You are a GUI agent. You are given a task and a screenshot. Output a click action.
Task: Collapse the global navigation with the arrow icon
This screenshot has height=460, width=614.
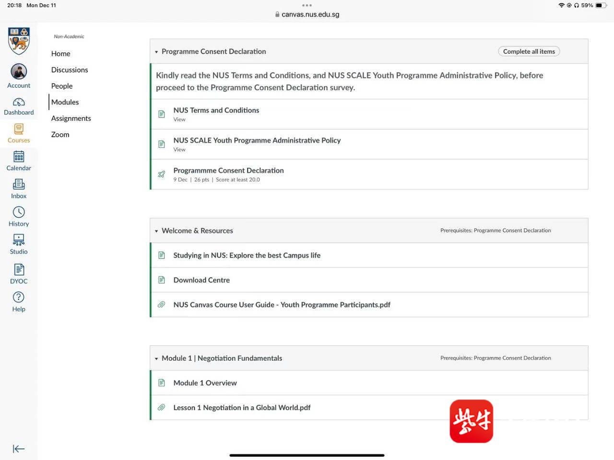(x=19, y=449)
